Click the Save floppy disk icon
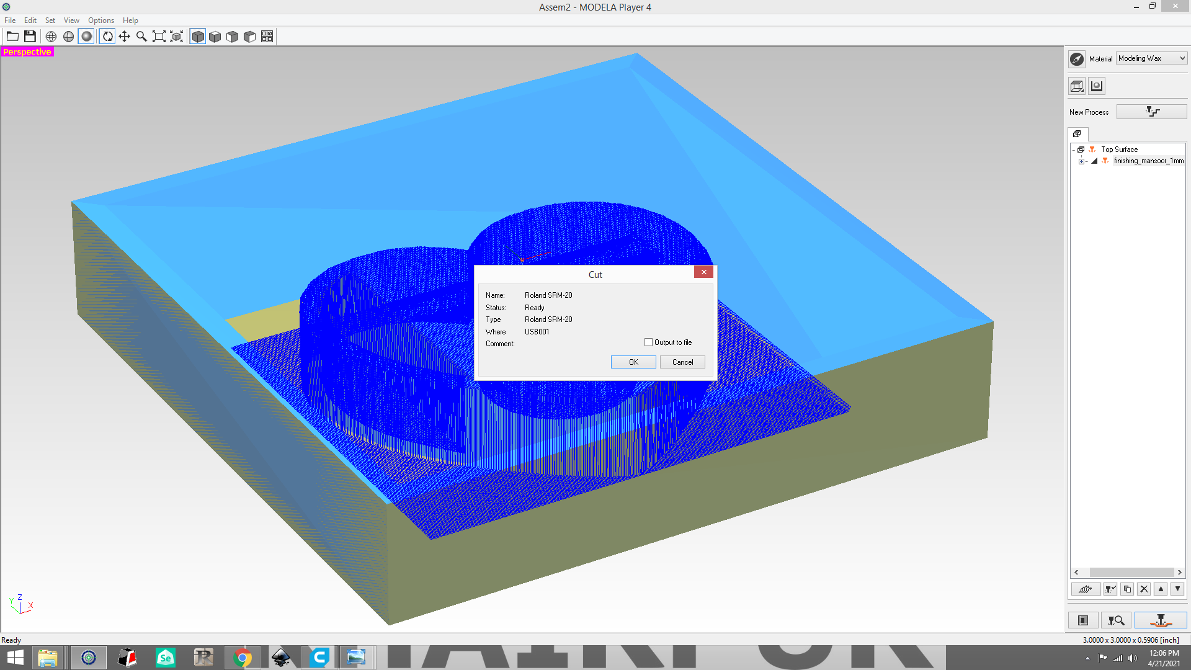The width and height of the screenshot is (1191, 670). point(30,37)
